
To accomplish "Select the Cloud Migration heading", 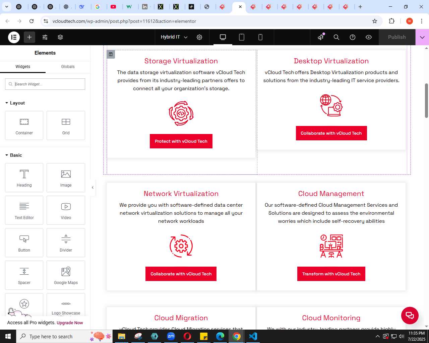I will click(181, 318).
